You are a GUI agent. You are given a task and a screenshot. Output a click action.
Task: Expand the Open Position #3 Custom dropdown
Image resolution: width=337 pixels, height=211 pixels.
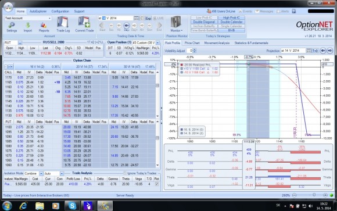158,42
